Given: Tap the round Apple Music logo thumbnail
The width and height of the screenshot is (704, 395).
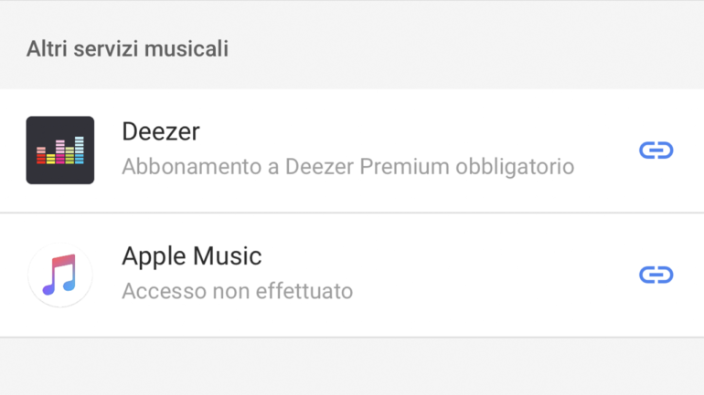Looking at the screenshot, I should coord(60,275).
